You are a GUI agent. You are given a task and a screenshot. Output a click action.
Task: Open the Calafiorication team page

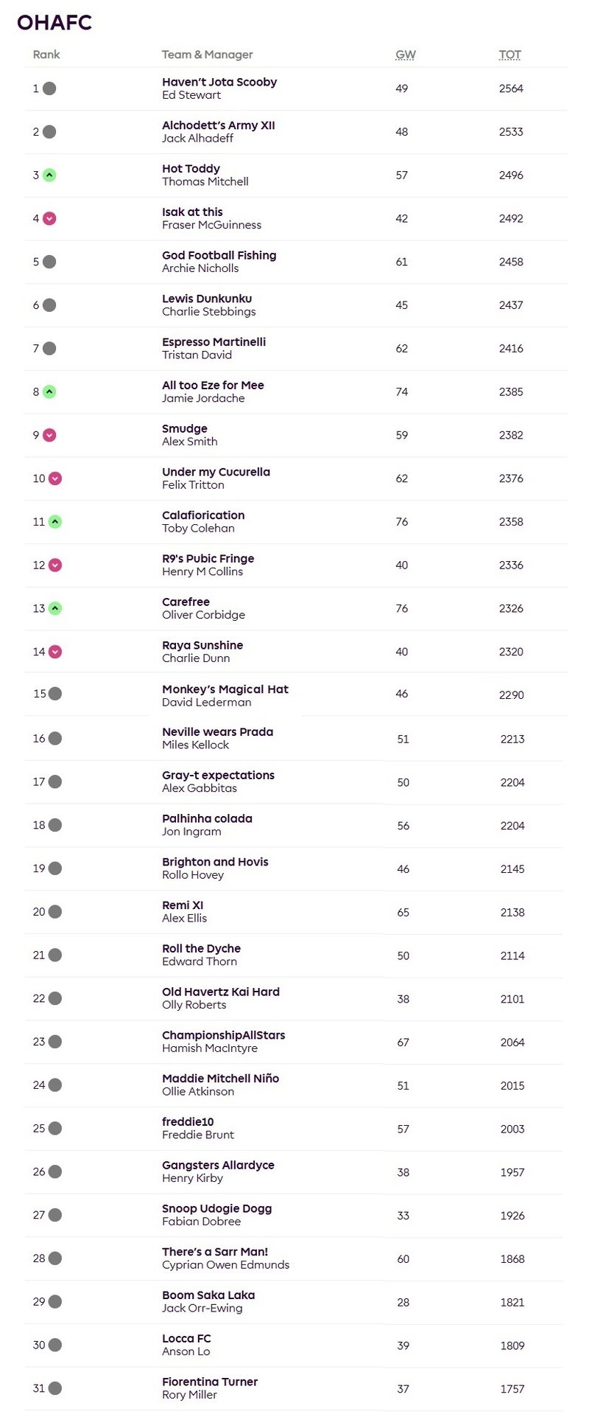tap(203, 515)
